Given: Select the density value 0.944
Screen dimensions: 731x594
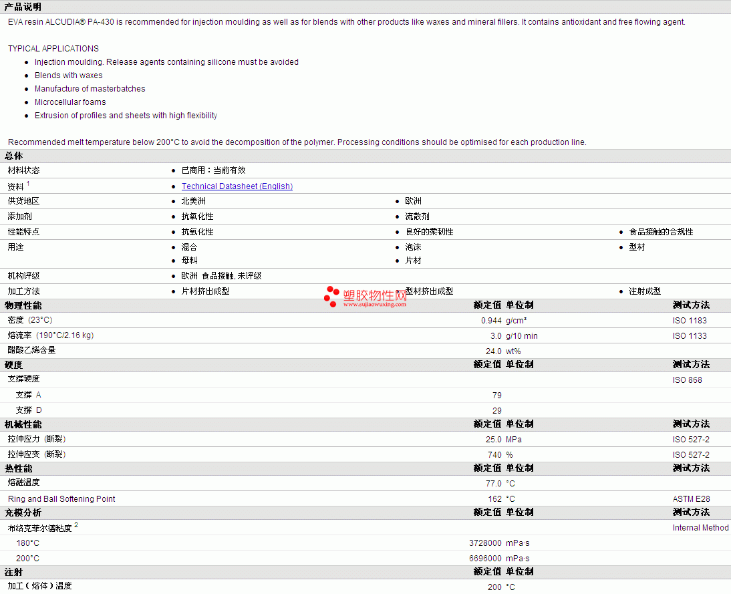Looking at the screenshot, I should coord(491,320).
